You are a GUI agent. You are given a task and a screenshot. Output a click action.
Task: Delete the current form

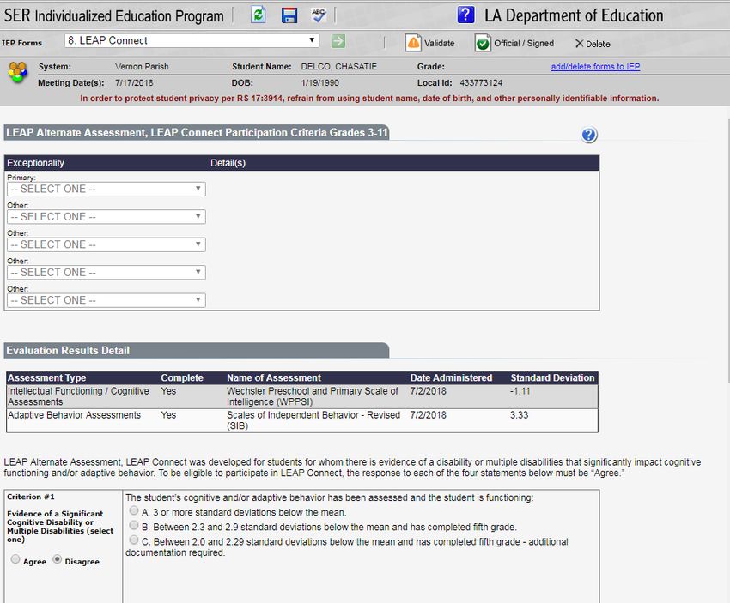pos(593,44)
